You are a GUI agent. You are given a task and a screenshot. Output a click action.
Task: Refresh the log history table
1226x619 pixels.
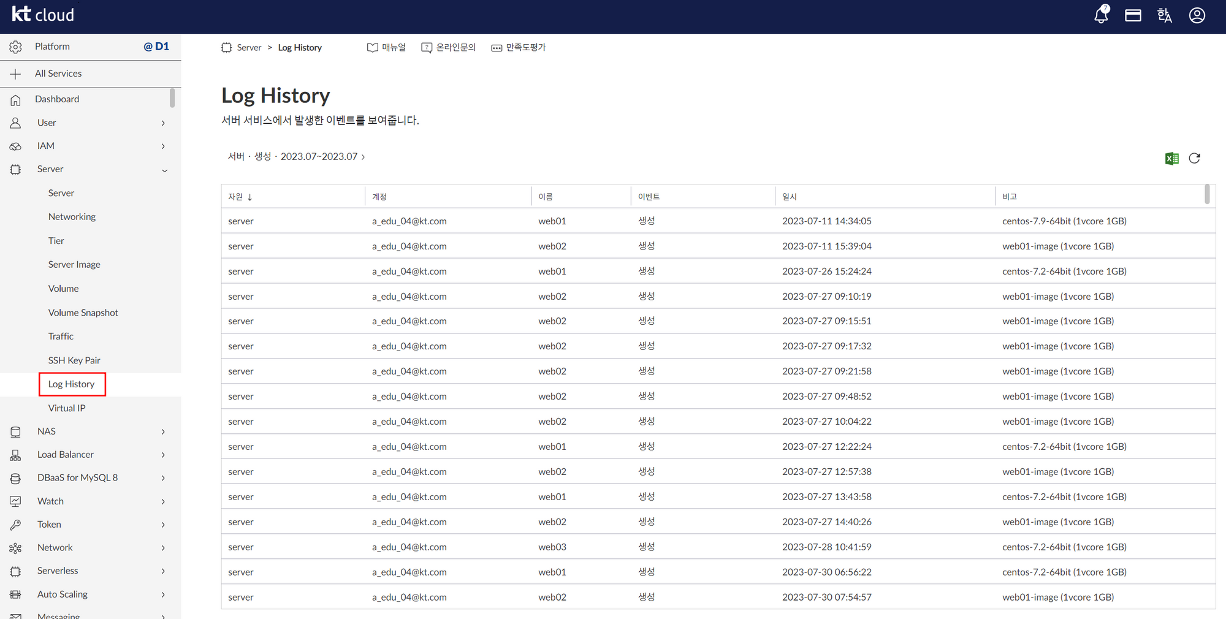point(1195,158)
